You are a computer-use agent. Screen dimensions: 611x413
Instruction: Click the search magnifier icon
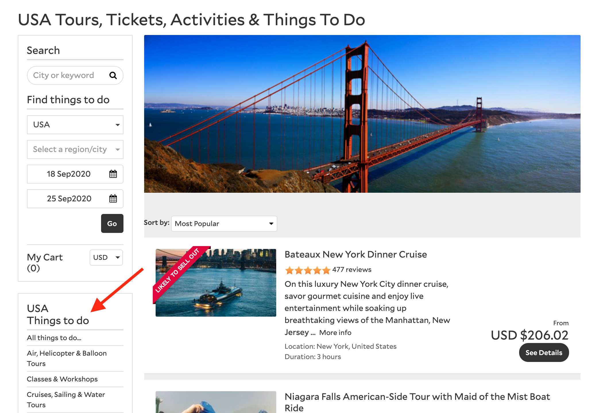[x=113, y=75]
